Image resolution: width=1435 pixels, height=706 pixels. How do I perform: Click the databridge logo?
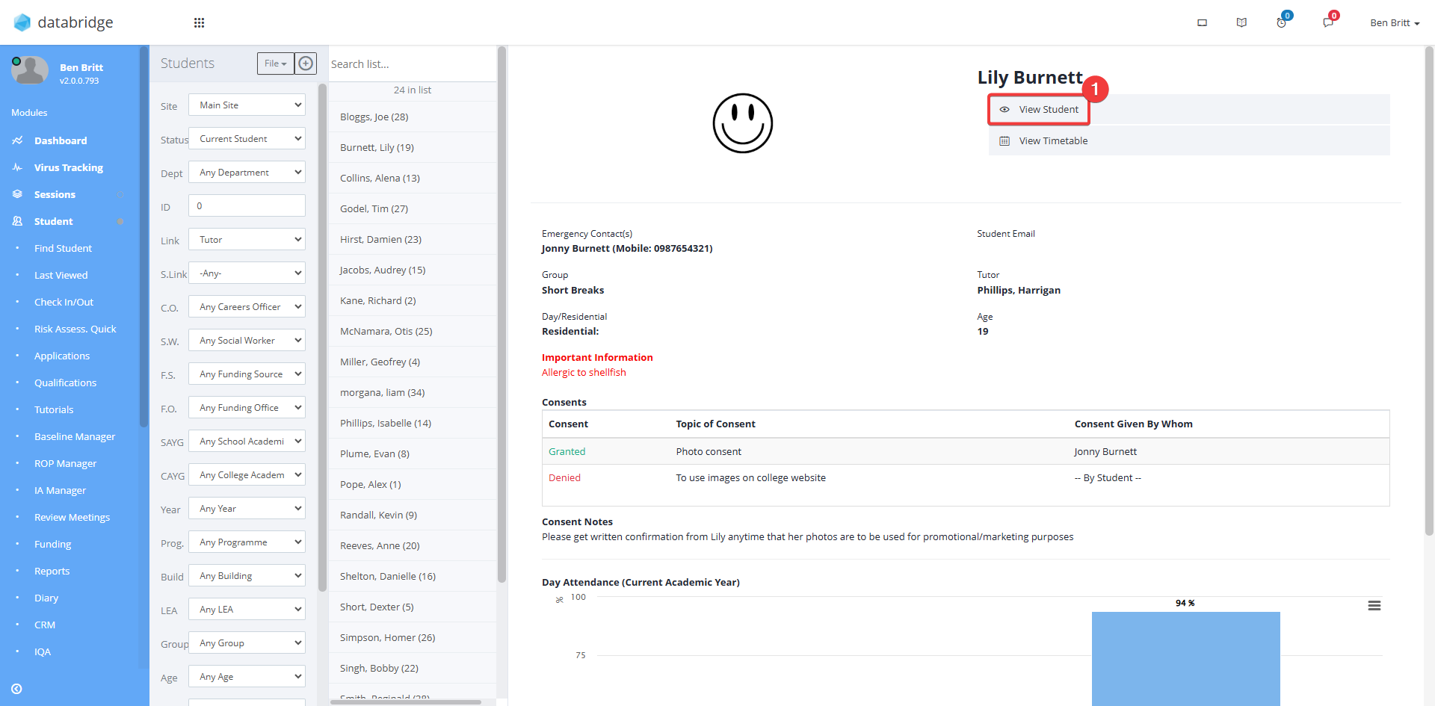[x=64, y=22]
